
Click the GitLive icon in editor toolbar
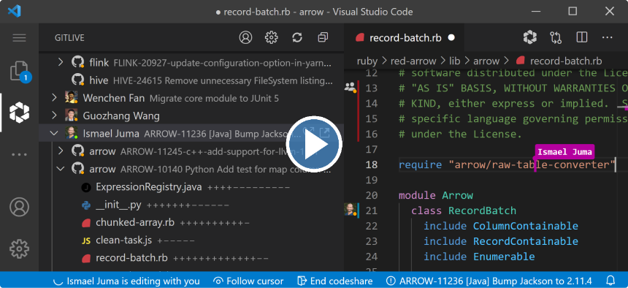click(530, 37)
